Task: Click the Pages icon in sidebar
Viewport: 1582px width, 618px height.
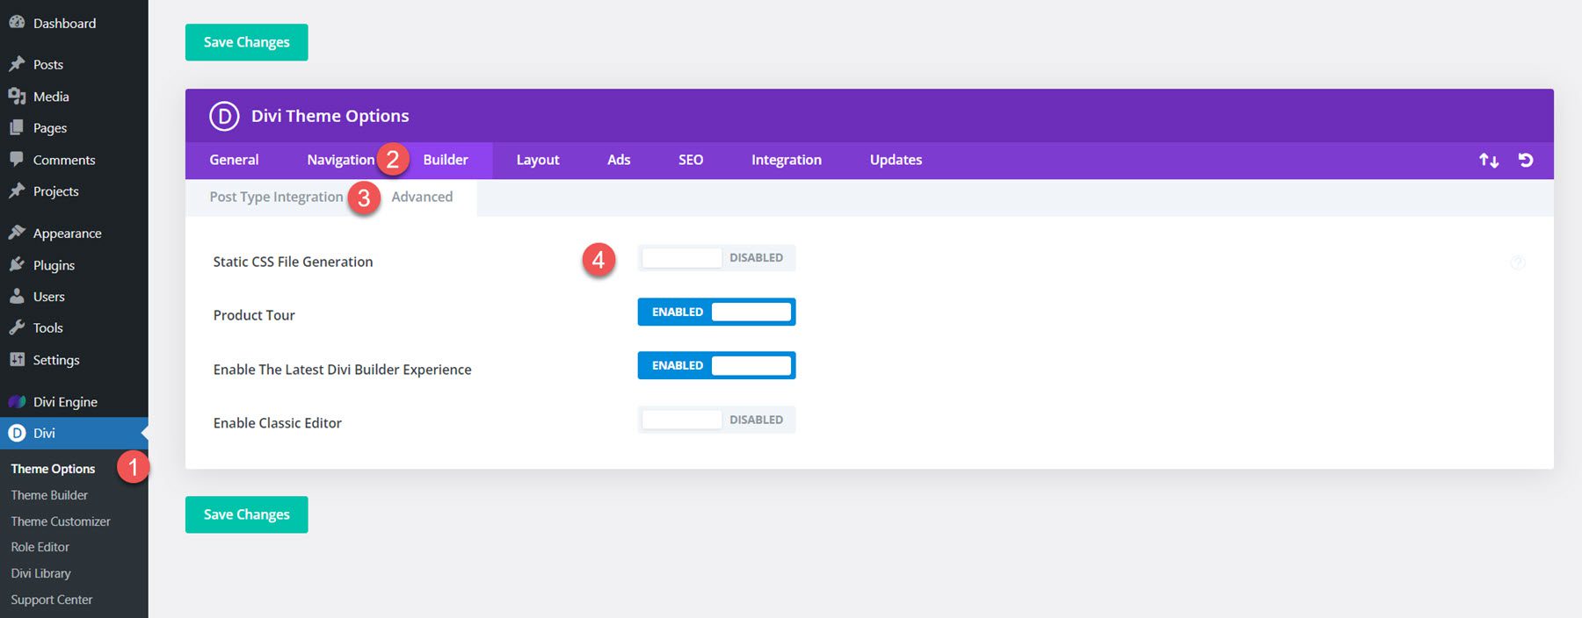Action: tap(17, 127)
